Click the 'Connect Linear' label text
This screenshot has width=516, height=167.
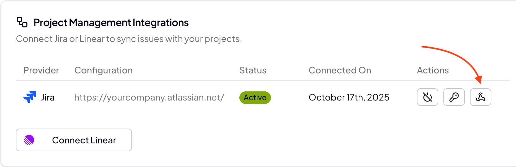click(x=84, y=140)
